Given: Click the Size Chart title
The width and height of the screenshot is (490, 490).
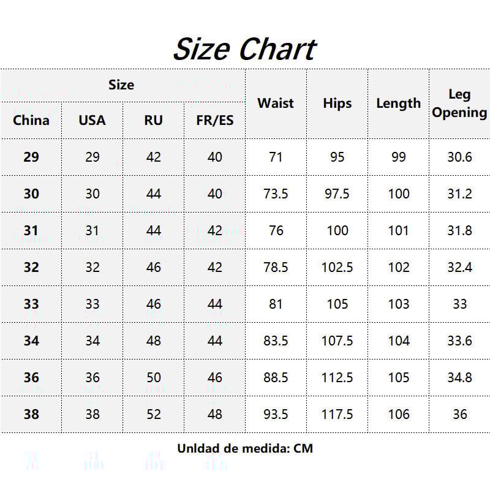Looking at the screenshot, I should coord(244,49).
